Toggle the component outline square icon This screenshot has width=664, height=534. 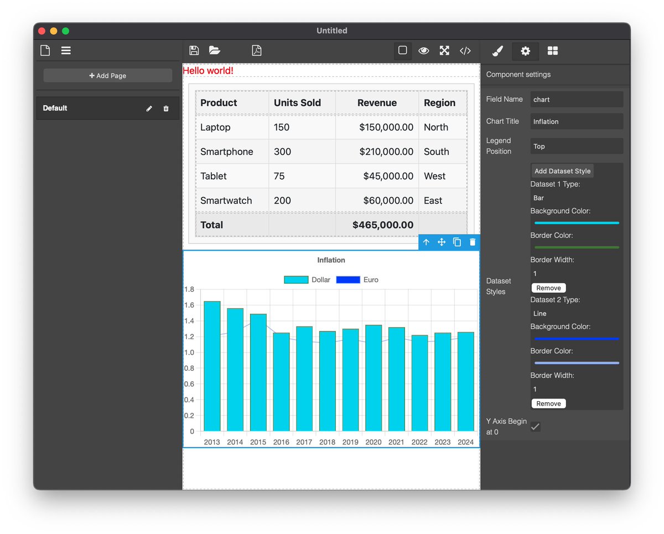coord(403,50)
